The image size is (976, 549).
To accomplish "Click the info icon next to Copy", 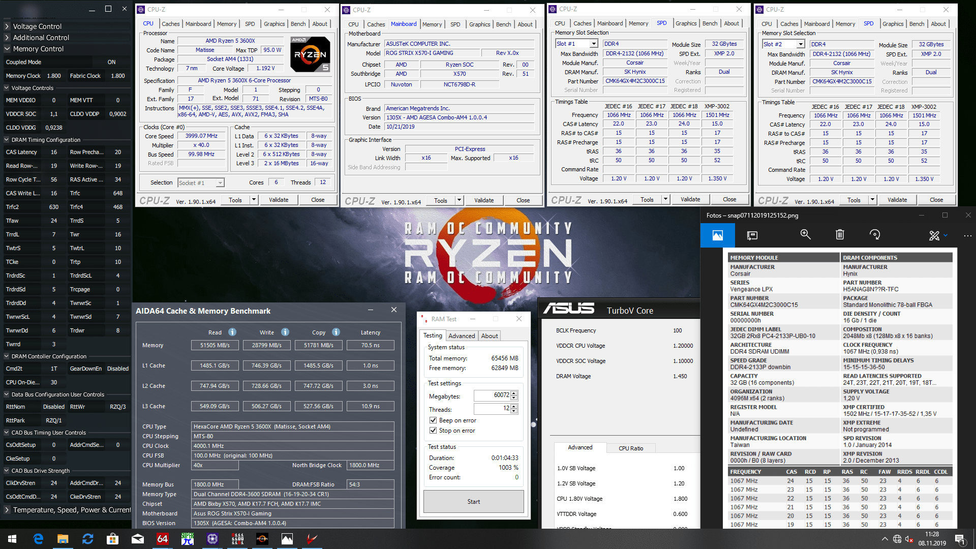I will pos(336,332).
